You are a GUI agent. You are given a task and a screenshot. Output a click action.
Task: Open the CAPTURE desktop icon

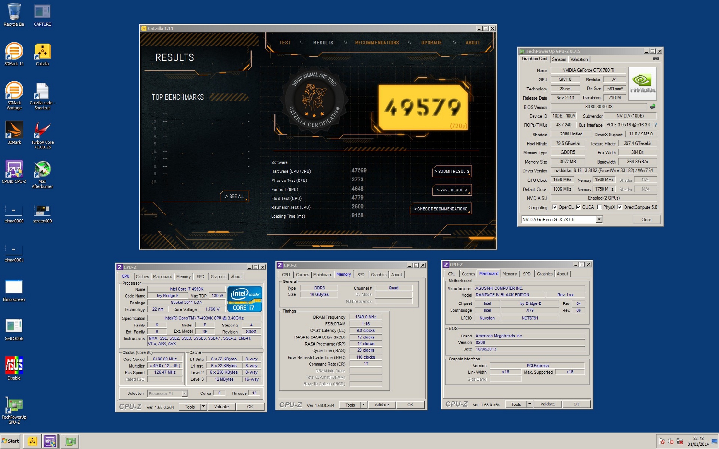click(x=42, y=15)
